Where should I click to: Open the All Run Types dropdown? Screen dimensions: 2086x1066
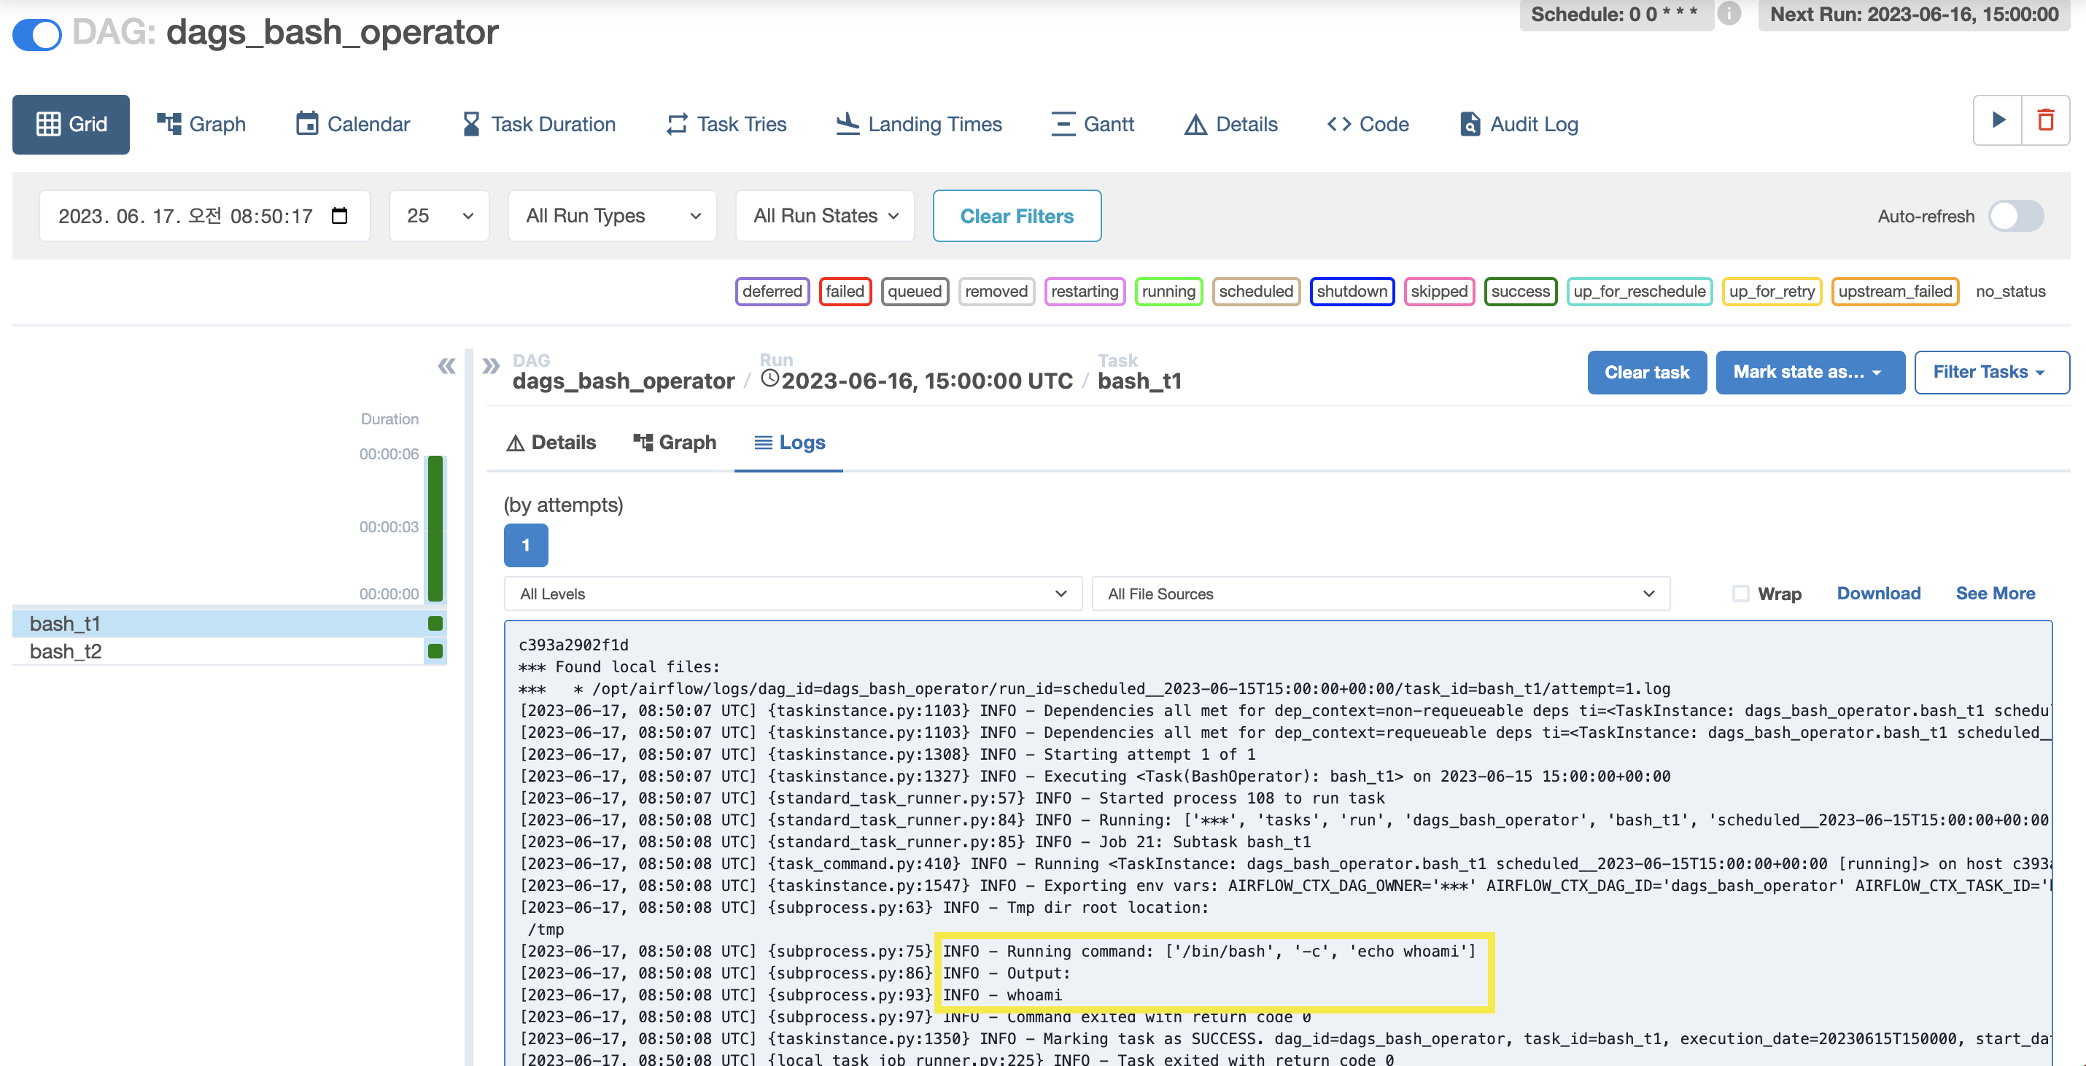pos(612,215)
